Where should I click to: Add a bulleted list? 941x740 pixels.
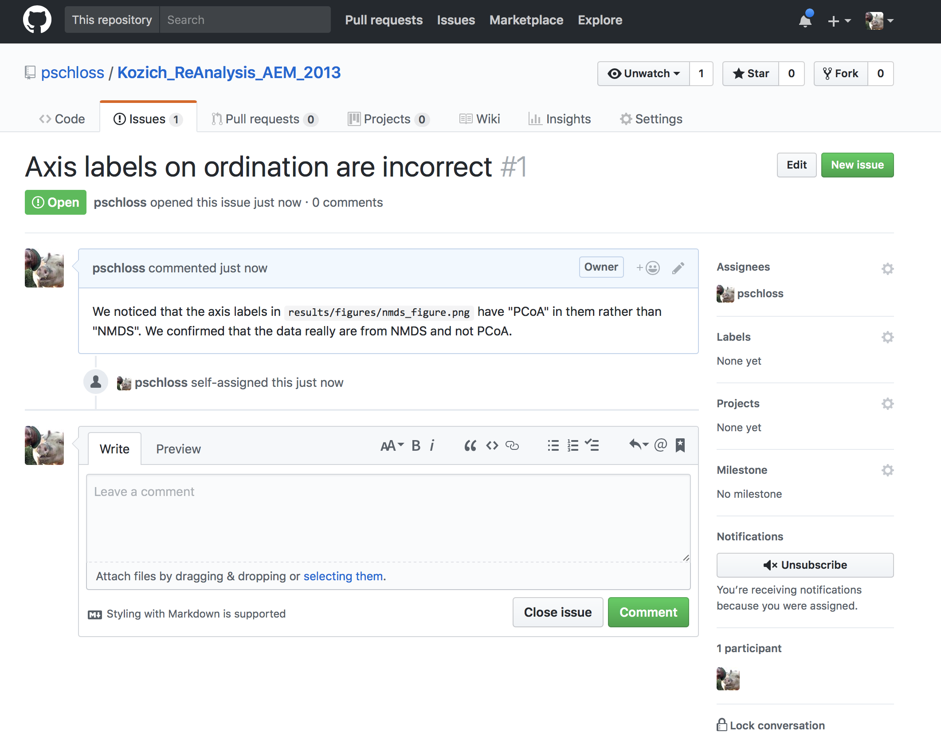click(553, 445)
